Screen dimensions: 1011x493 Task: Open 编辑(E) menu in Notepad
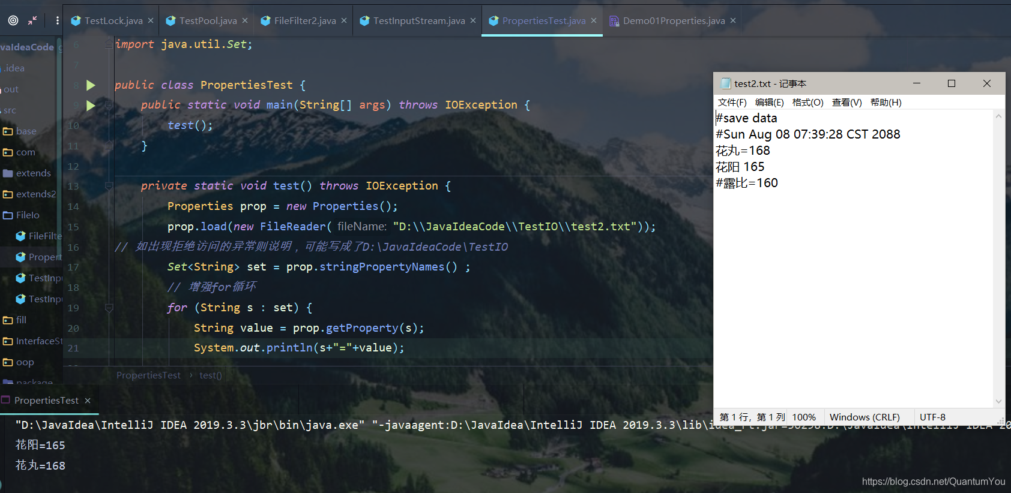click(x=770, y=103)
